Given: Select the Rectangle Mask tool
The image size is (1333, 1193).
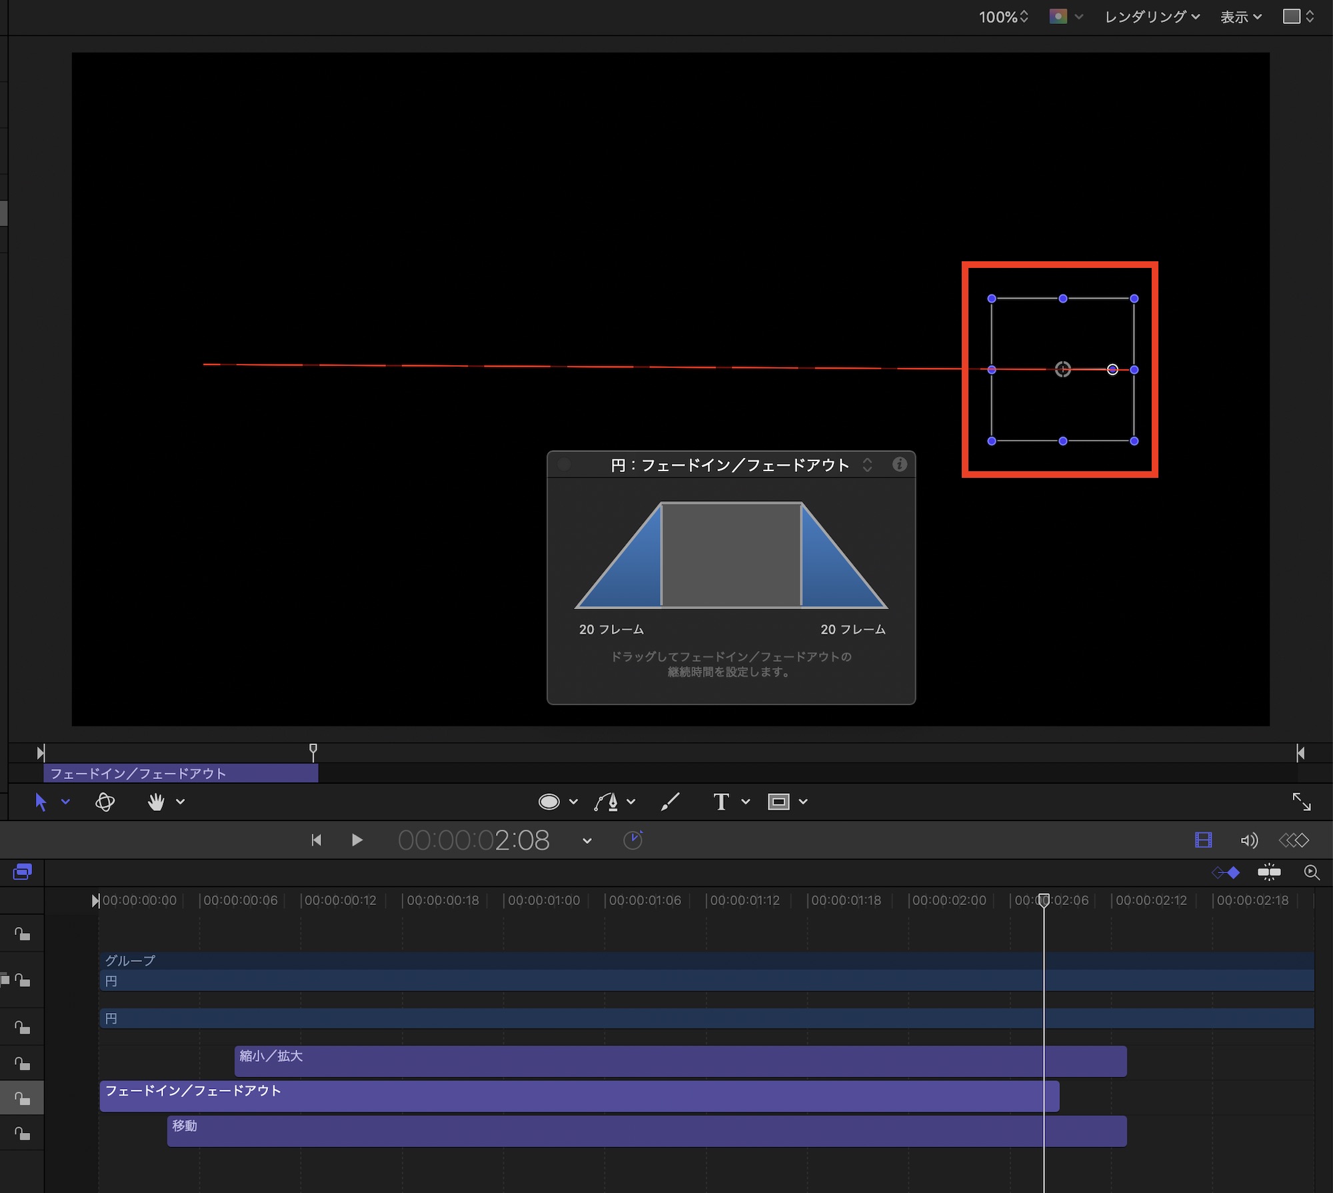Looking at the screenshot, I should (x=778, y=802).
